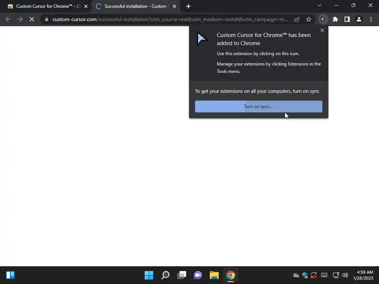Open Chrome's three-dot menu
Image resolution: width=379 pixels, height=284 pixels.
pyautogui.click(x=371, y=19)
